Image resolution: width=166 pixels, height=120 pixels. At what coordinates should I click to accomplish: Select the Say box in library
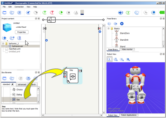pyautogui.click(x=18, y=100)
